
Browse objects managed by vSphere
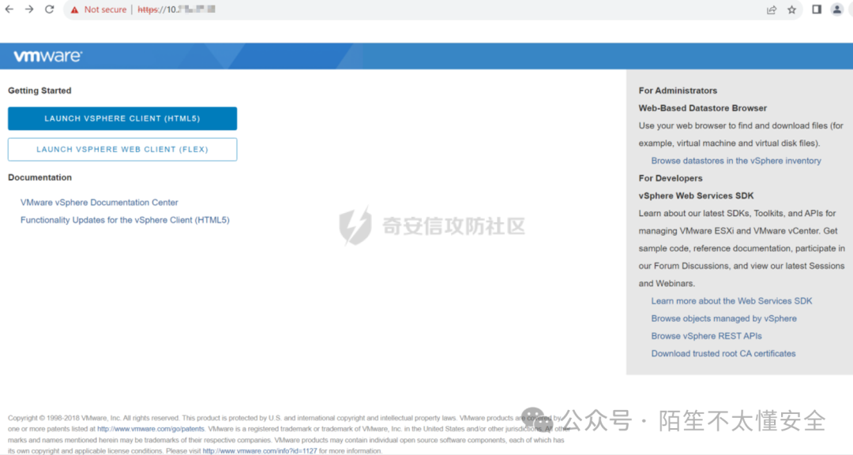pos(724,319)
